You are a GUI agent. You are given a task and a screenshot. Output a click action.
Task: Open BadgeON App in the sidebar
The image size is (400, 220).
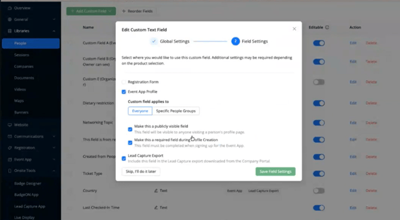pyautogui.click(x=26, y=195)
